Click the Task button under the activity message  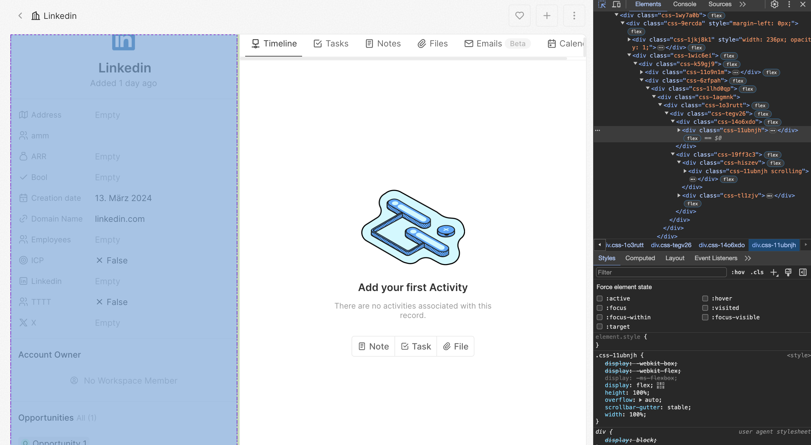point(415,346)
